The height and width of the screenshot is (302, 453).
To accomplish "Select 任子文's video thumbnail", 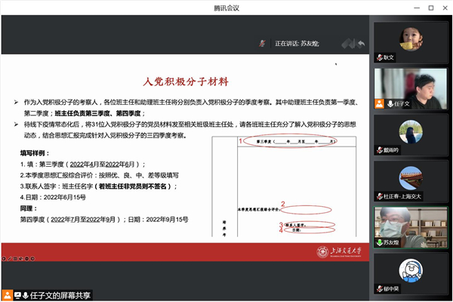I will click(x=408, y=87).
